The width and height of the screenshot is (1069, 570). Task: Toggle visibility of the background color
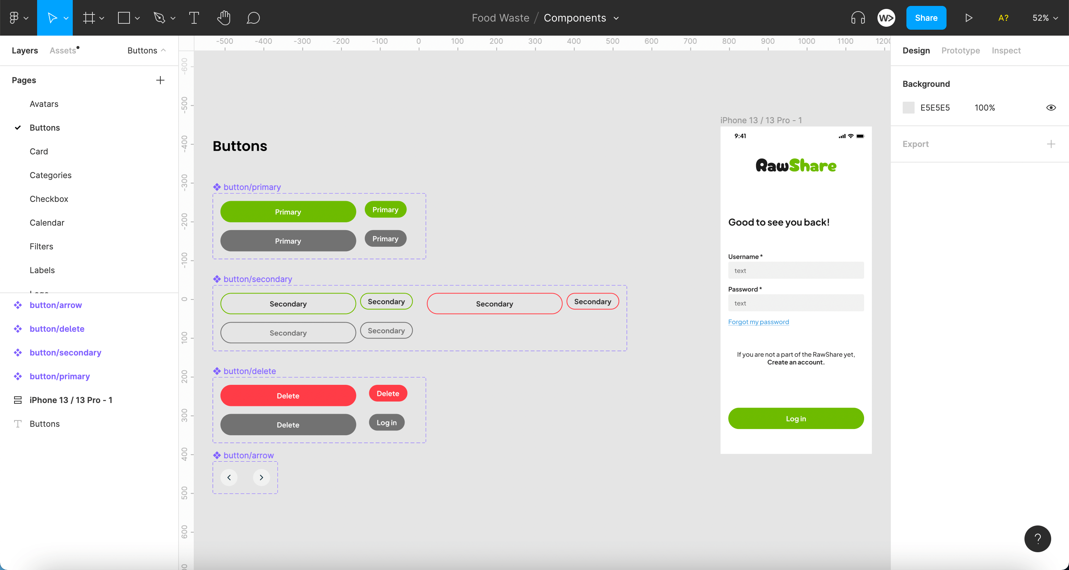click(1051, 108)
